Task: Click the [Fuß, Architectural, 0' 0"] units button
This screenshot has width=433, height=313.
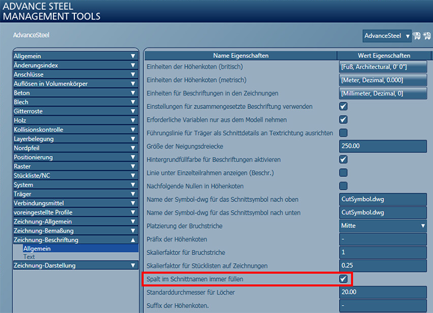Action: click(383, 67)
